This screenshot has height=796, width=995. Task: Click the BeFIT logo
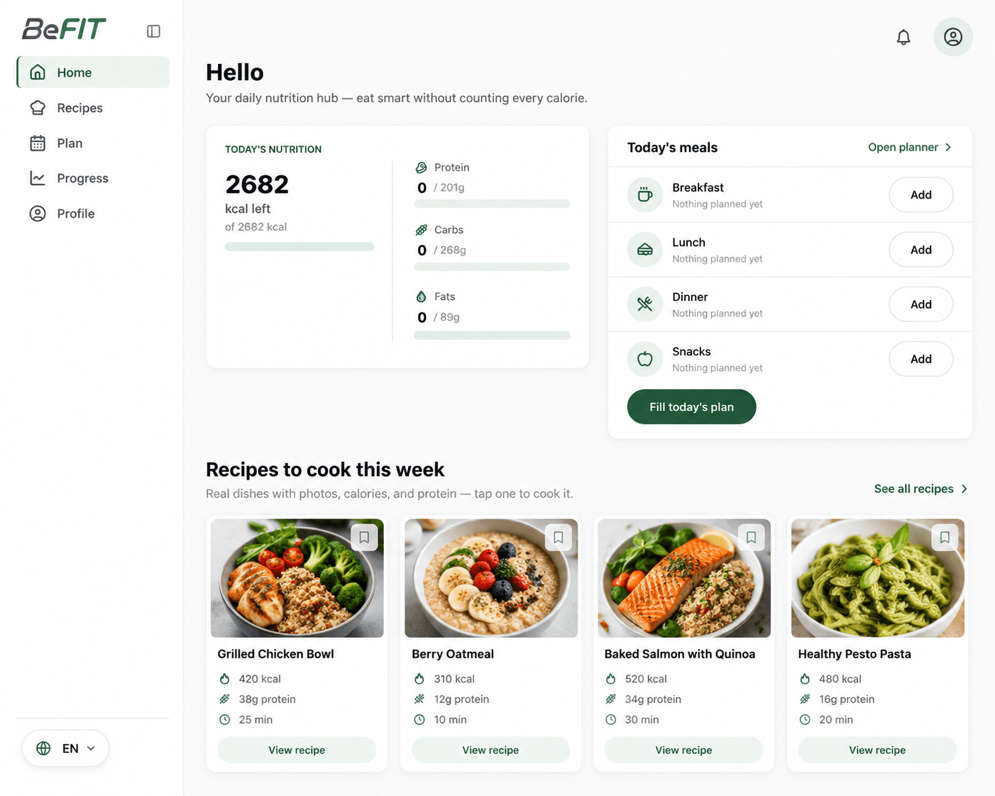point(64,29)
